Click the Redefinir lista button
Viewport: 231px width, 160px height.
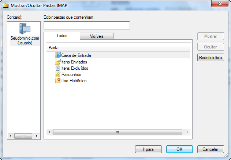tap(210, 58)
